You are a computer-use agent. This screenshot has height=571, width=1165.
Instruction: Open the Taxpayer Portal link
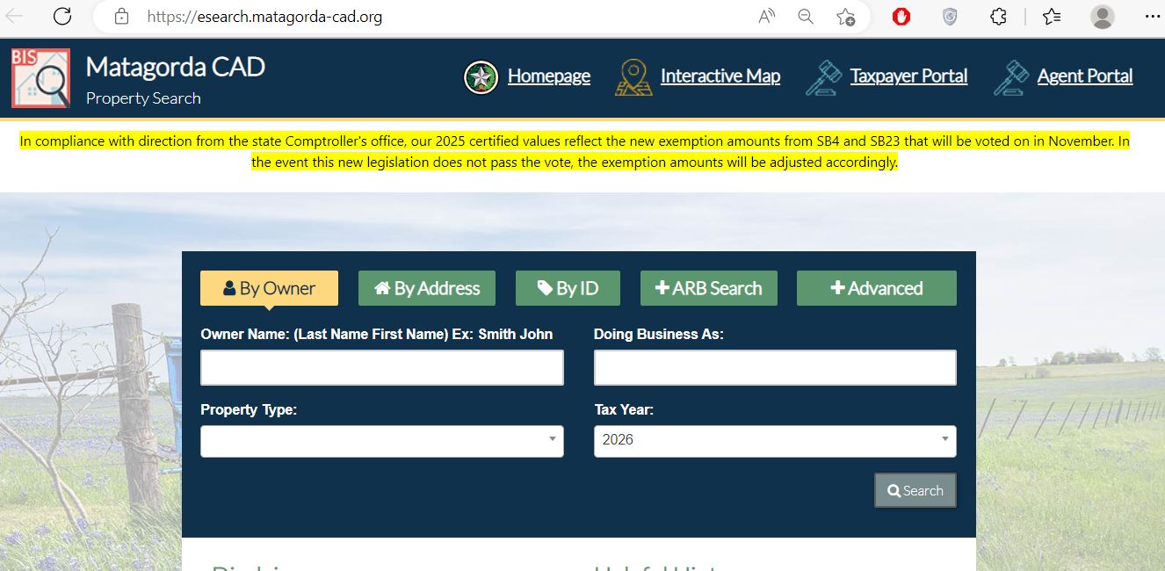tap(908, 76)
